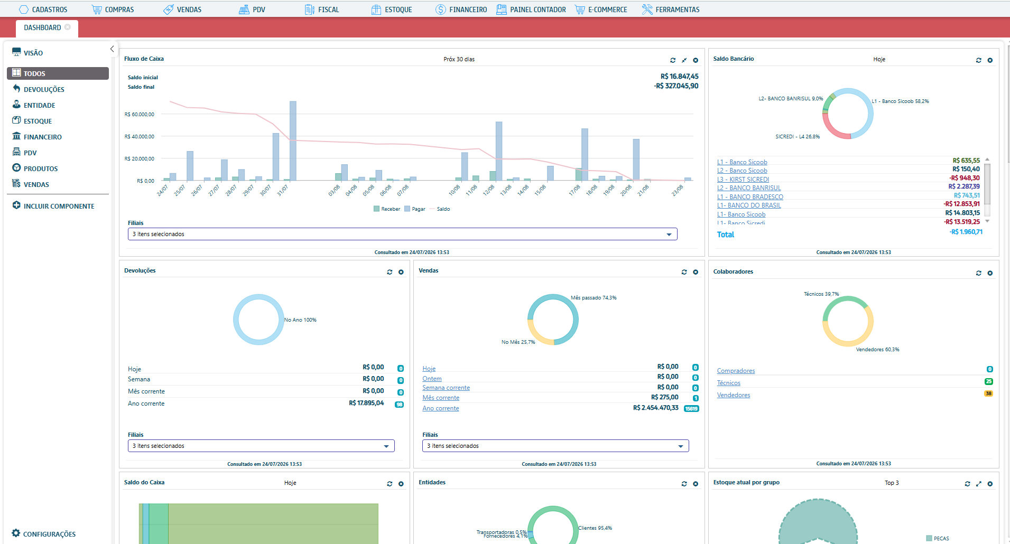Open Hoje link in Vendas widget
Screen dimensions: 1010x544
pos(429,369)
